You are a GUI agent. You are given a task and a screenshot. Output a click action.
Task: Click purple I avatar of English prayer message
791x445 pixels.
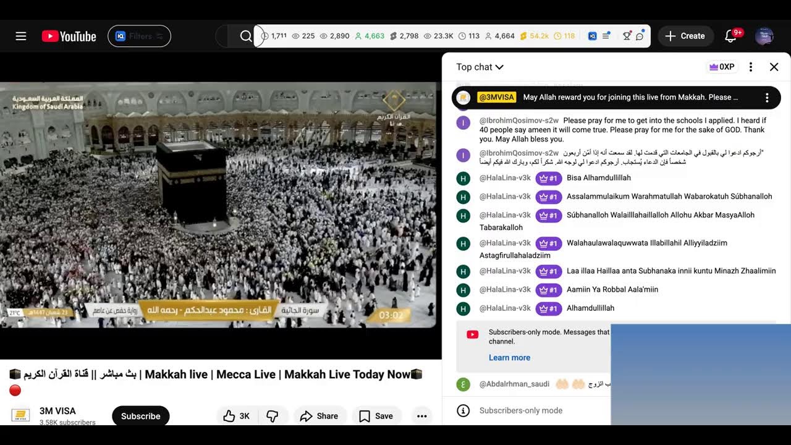[463, 122]
